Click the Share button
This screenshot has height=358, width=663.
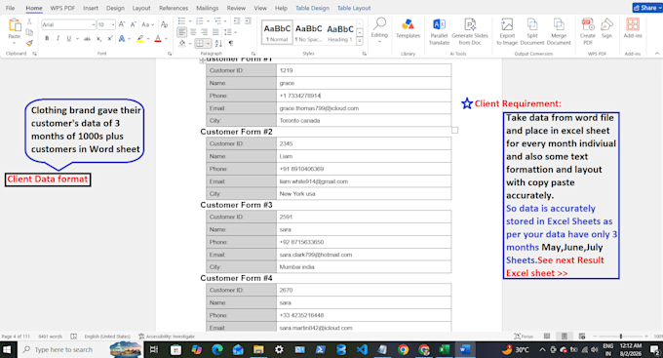pyautogui.click(x=647, y=8)
